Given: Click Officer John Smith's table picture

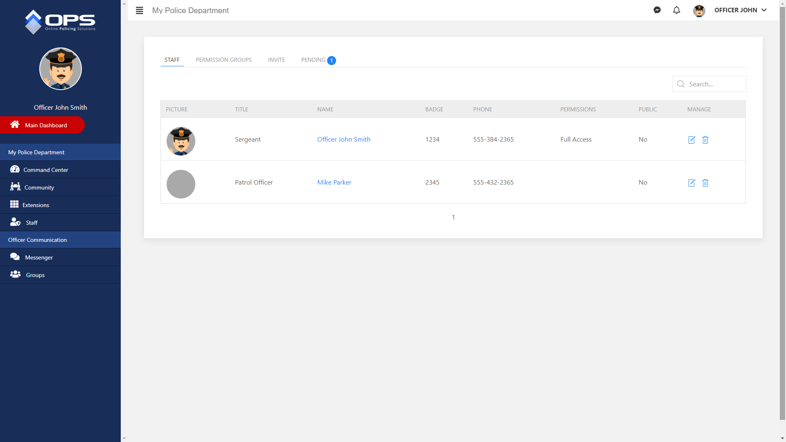Looking at the screenshot, I should [x=181, y=141].
